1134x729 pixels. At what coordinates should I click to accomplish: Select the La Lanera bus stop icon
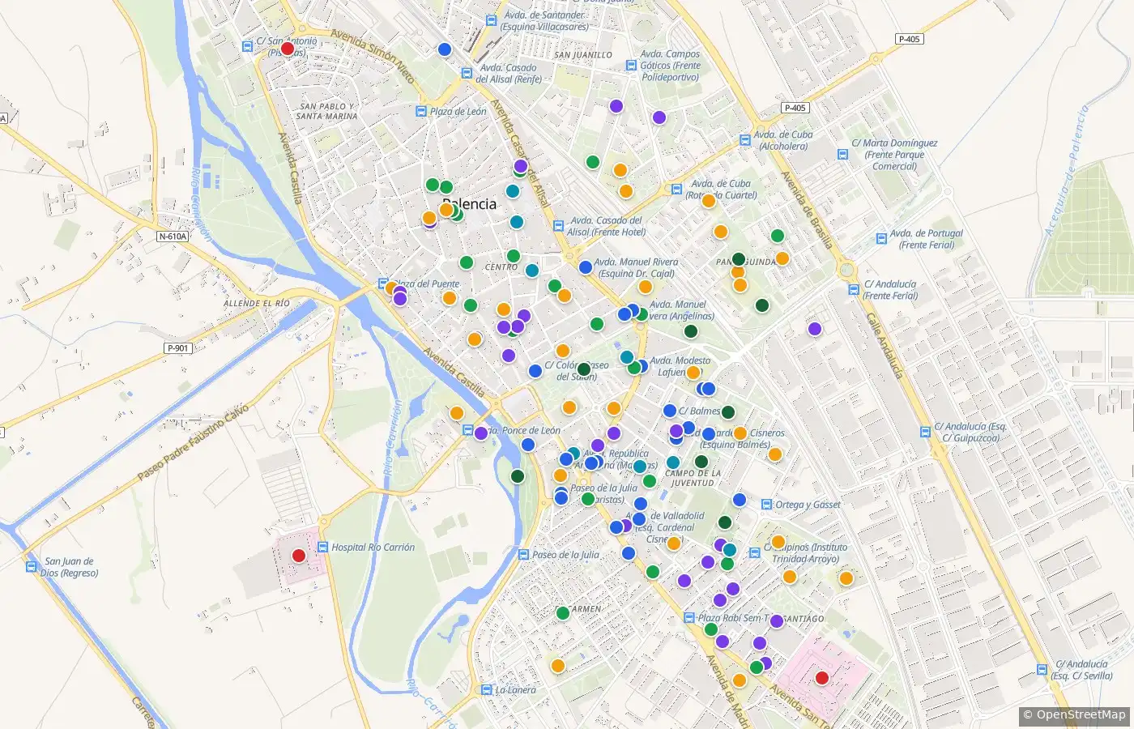(x=486, y=690)
